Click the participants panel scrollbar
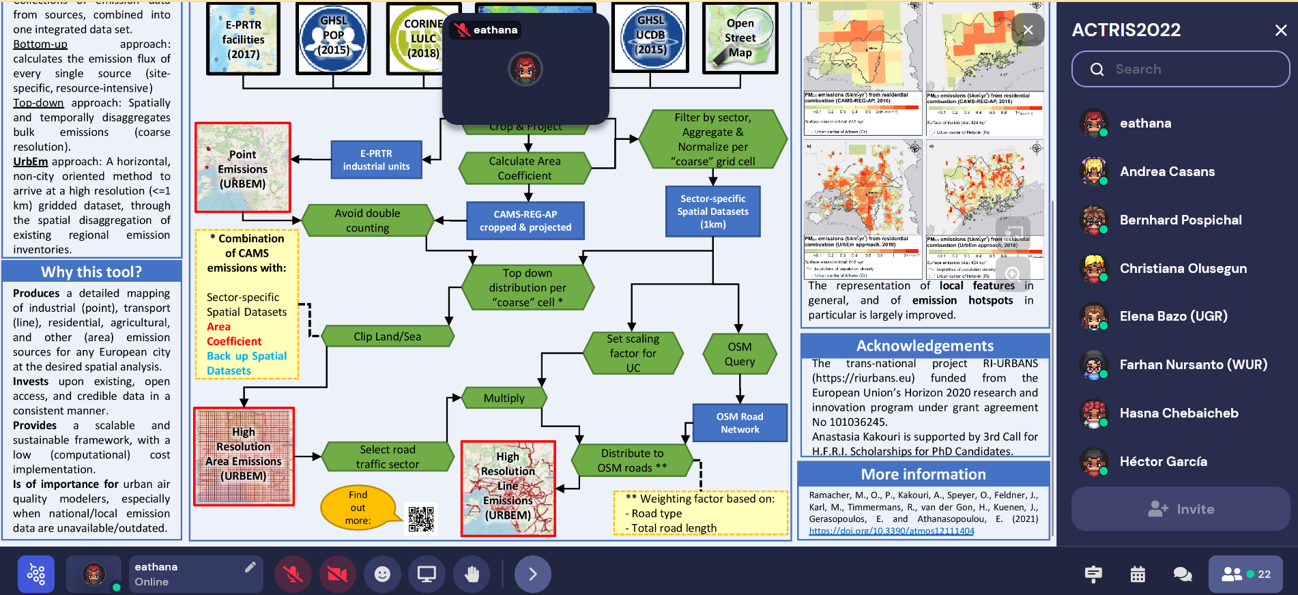This screenshot has width=1298, height=595. [1053, 368]
